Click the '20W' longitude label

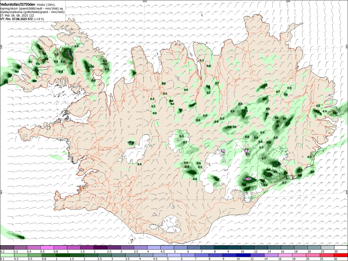(x=145, y=1)
